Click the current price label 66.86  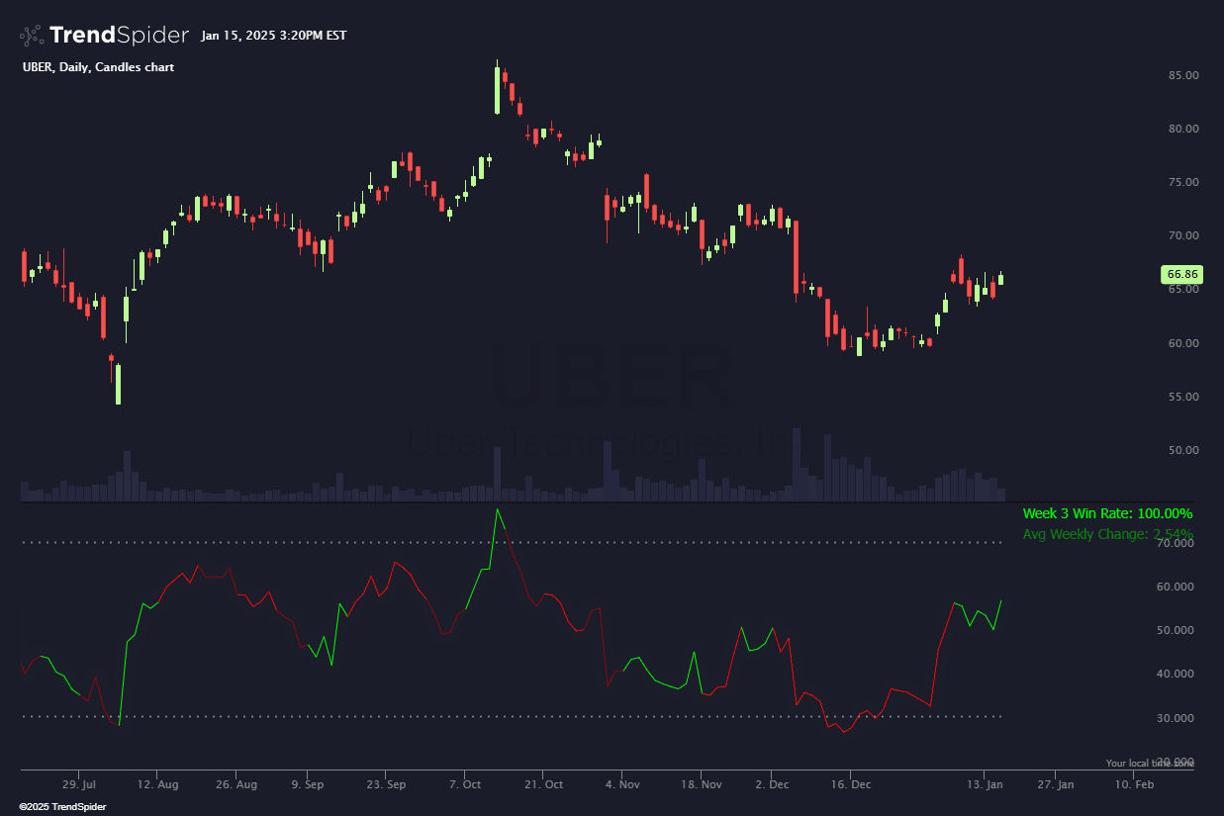click(x=1182, y=274)
